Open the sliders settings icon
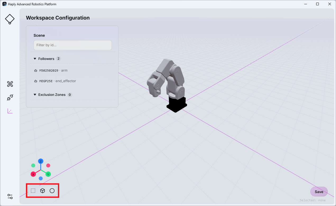336x206 pixels. (10, 196)
